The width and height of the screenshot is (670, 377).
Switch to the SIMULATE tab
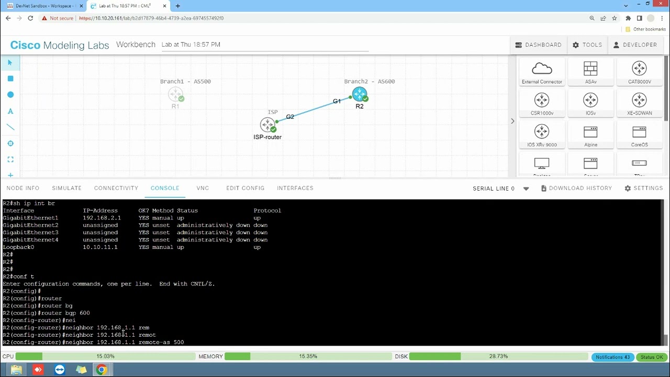[66, 188]
